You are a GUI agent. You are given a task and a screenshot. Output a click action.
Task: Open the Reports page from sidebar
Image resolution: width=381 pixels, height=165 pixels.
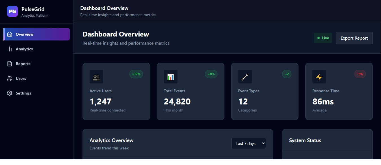pos(22,63)
